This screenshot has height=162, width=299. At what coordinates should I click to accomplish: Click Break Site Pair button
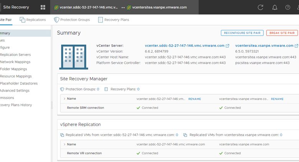coord(282,33)
